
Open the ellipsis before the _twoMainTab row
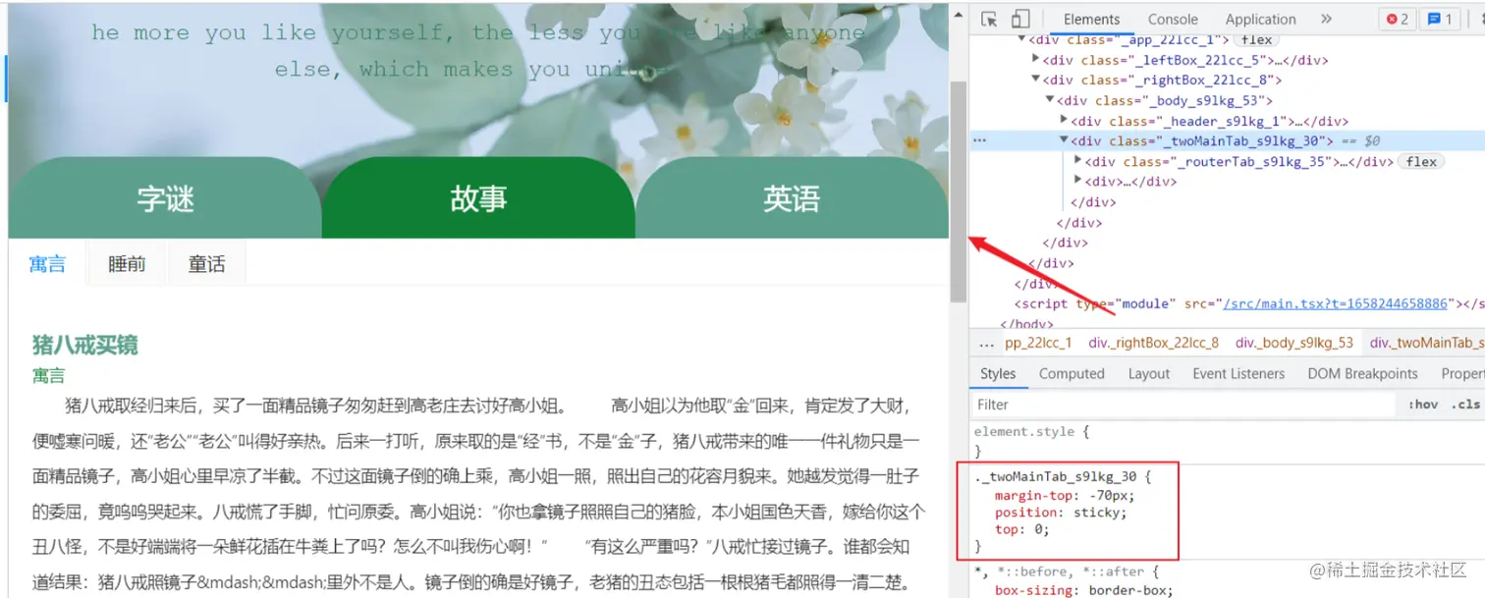(979, 140)
